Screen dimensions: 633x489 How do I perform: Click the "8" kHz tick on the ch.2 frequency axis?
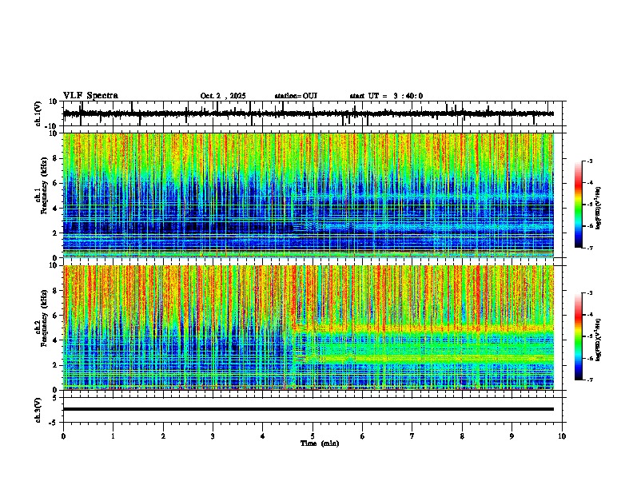[56, 291]
